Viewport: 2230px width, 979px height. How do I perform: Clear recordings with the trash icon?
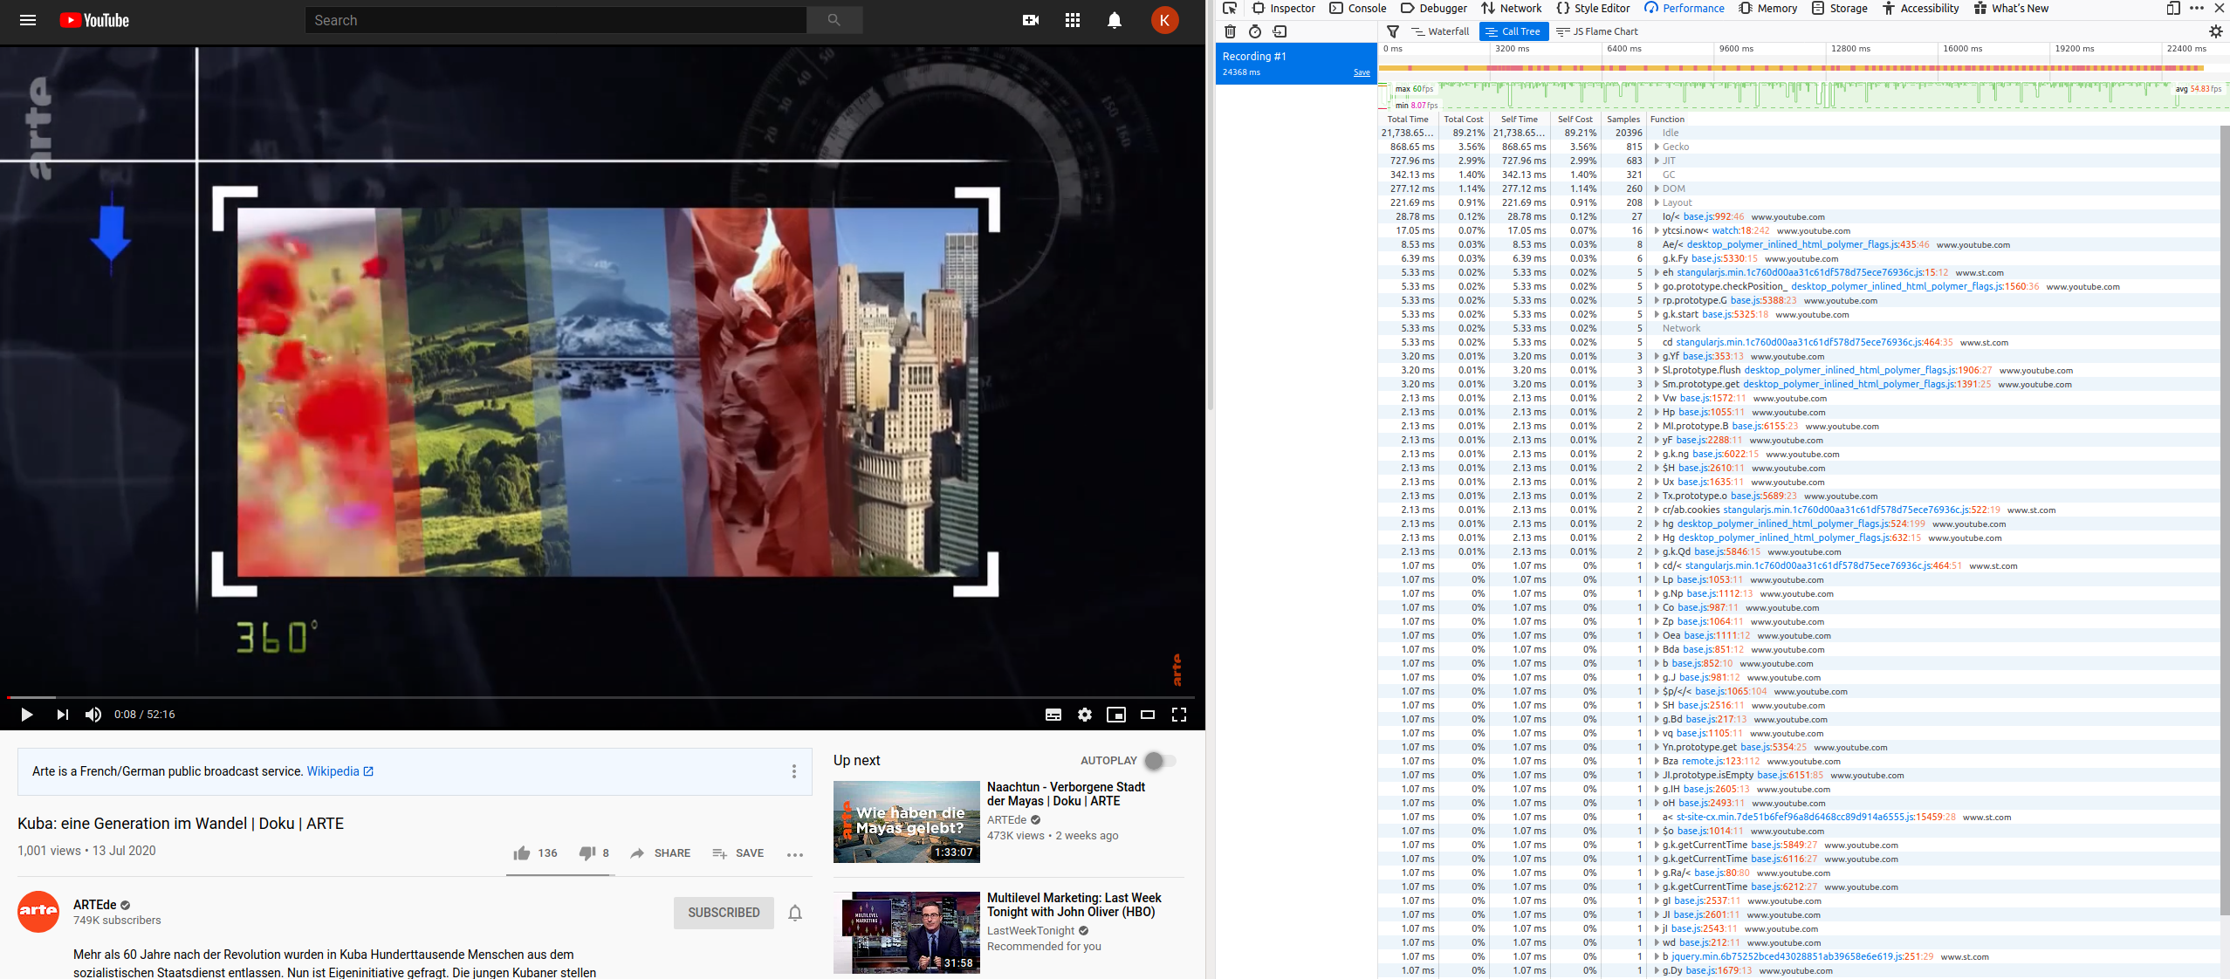click(x=1230, y=31)
